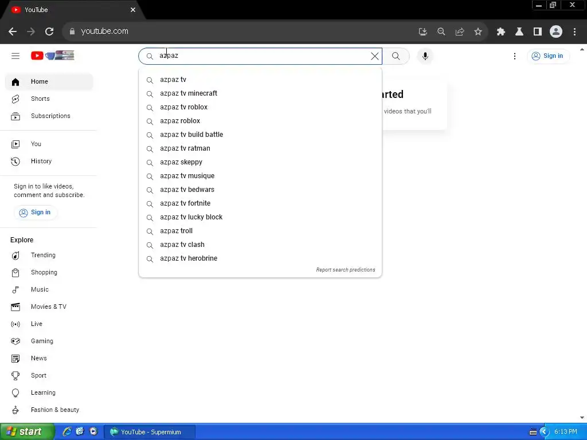Open the YouTube hamburger guide menu
587x440 pixels.
pyautogui.click(x=15, y=56)
